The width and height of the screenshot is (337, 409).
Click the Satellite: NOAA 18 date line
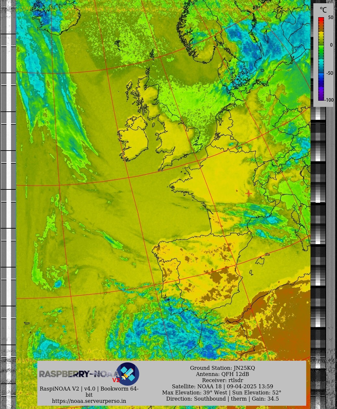pyautogui.click(x=222, y=386)
